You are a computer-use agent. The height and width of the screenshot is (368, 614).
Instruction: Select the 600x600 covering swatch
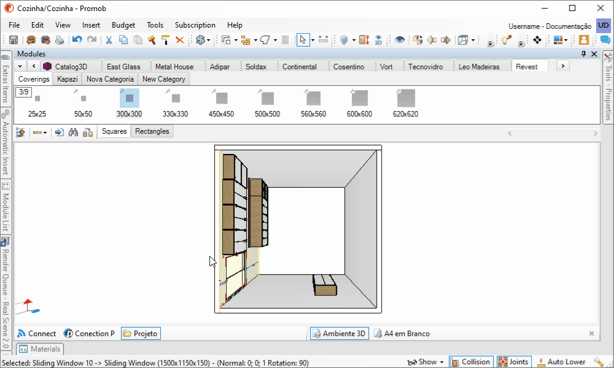point(359,103)
